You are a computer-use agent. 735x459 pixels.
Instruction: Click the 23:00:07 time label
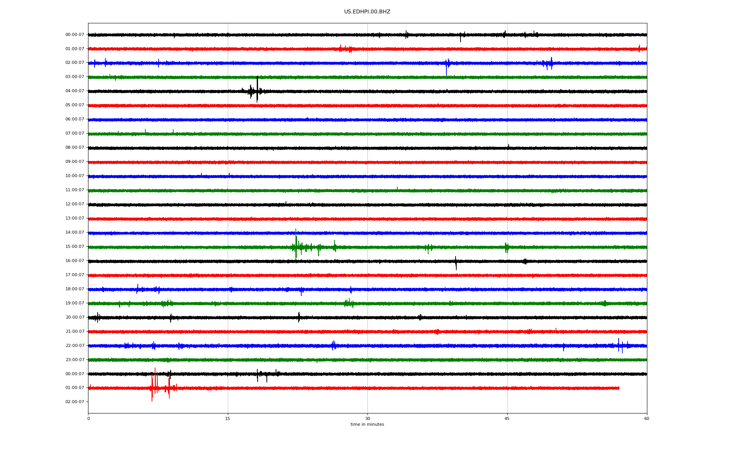tap(75, 360)
